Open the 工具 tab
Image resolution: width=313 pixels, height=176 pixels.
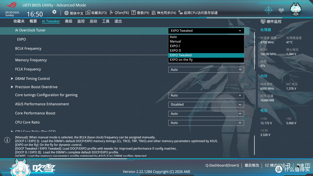106,21
